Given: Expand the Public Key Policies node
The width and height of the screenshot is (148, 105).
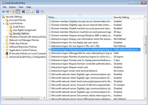Looking at the screenshot, I should (x=4, y=44).
